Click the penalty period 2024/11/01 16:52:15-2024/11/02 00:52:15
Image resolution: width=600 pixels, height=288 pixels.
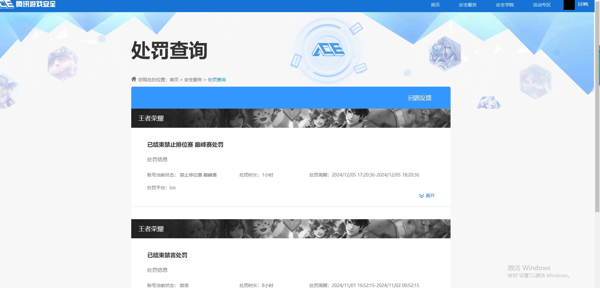coord(376,285)
